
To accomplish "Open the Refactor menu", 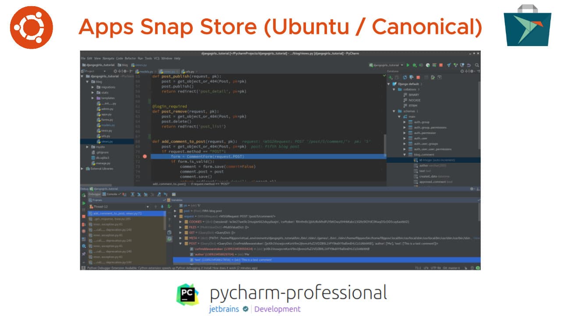I will coord(131,58).
